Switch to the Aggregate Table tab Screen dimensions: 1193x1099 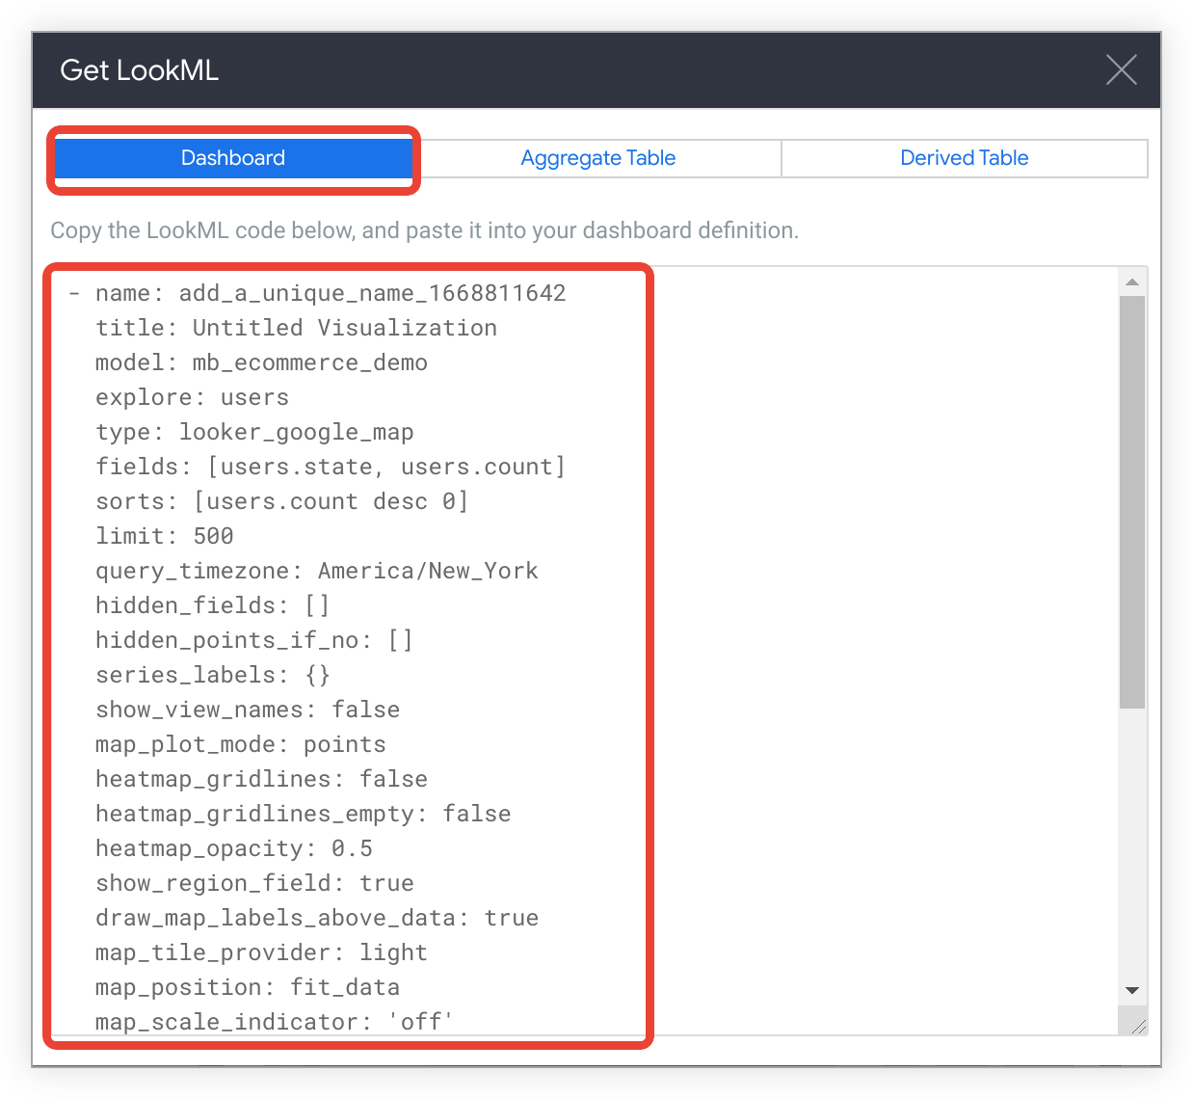point(597,157)
